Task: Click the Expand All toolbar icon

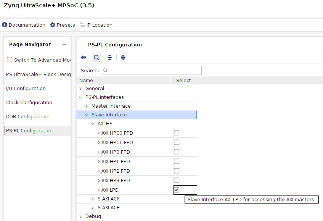Action: pos(123,57)
